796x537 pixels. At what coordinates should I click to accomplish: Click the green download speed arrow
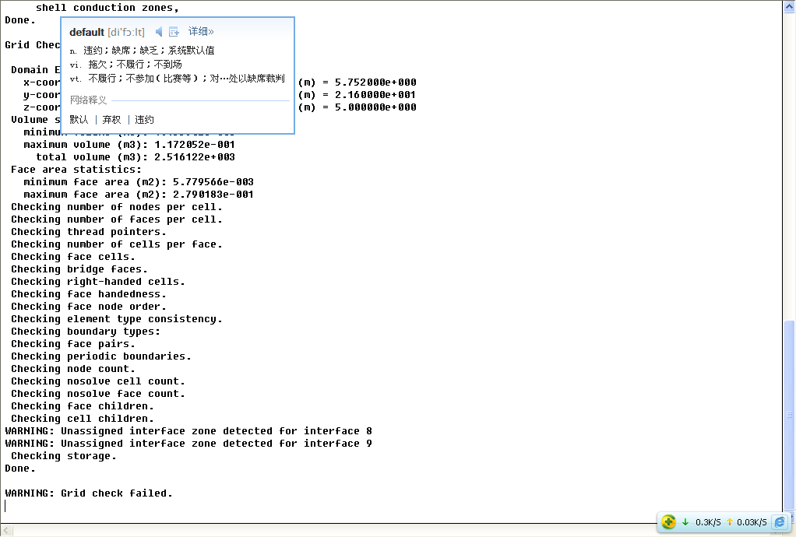(x=685, y=522)
